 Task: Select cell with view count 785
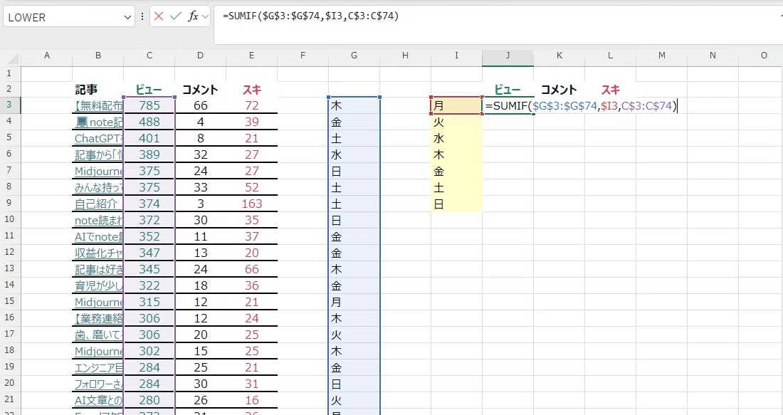149,105
